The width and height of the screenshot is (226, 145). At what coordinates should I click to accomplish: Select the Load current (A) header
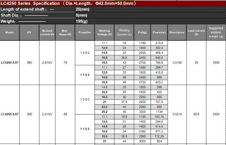point(196,32)
